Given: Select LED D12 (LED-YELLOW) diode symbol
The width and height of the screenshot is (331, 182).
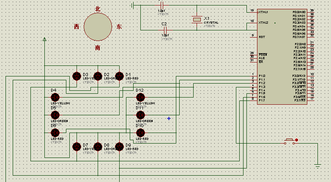Looking at the screenshot, I should click(140, 98).
